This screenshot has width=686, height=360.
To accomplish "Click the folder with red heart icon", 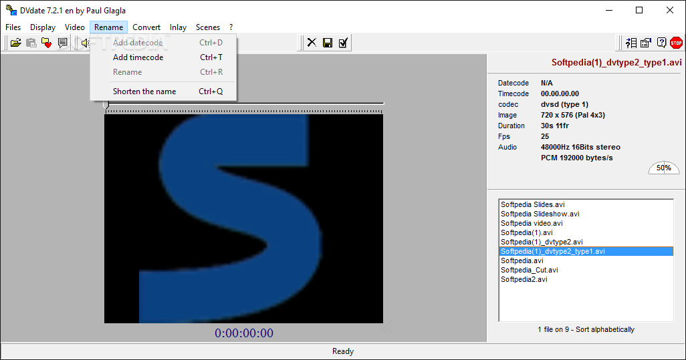I will coord(46,43).
